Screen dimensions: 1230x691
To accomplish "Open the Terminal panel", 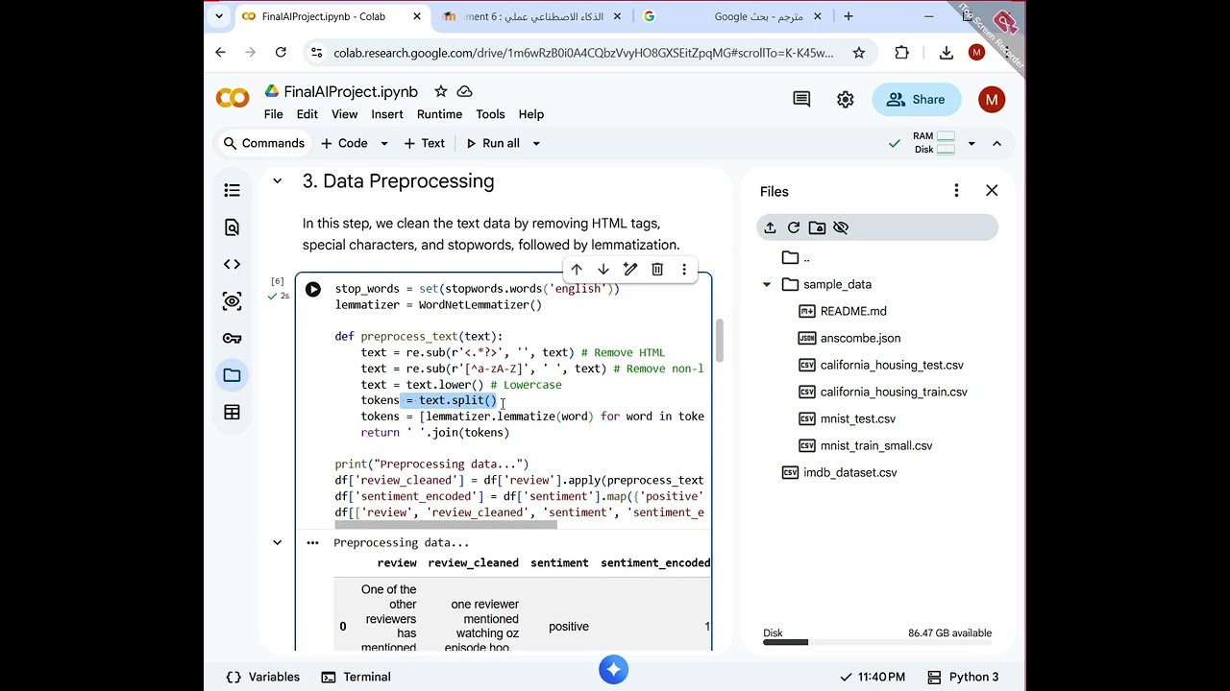I will click(357, 677).
